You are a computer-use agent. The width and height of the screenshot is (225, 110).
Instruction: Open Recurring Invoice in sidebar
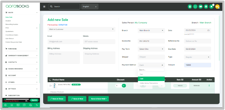click(x=12, y=25)
